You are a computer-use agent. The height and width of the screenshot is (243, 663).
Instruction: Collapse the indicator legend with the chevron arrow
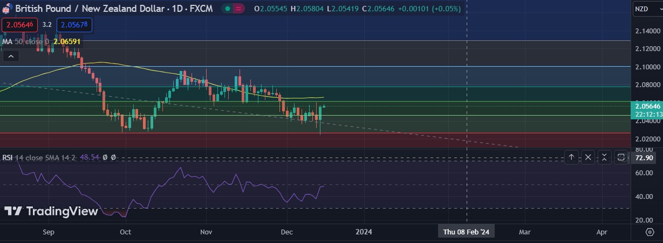tap(12, 55)
